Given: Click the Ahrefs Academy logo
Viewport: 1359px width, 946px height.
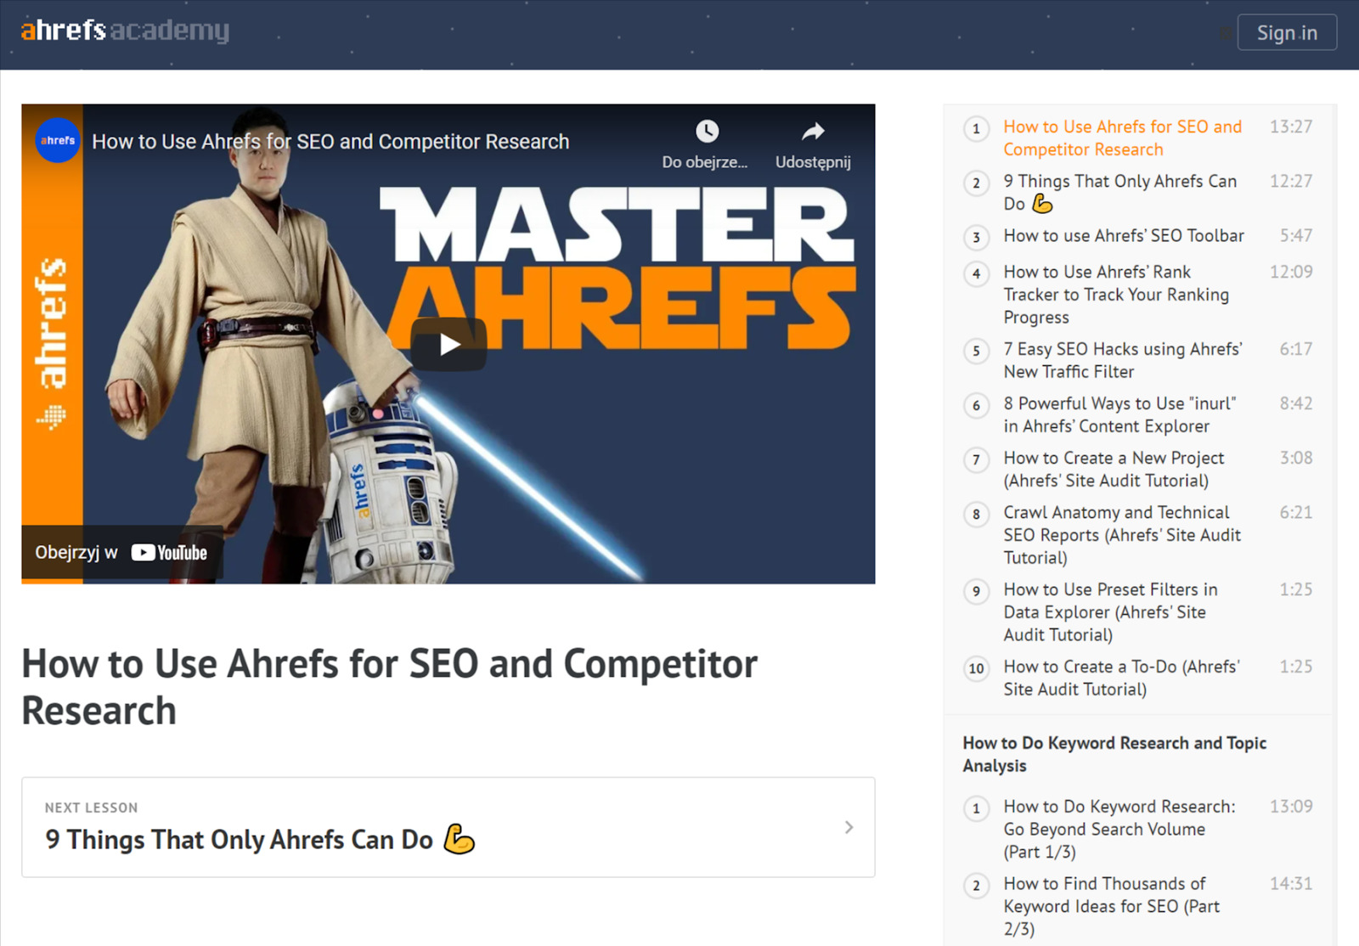Looking at the screenshot, I should (125, 31).
